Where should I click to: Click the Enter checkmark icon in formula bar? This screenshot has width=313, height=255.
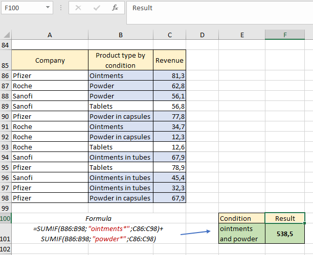[97, 8]
